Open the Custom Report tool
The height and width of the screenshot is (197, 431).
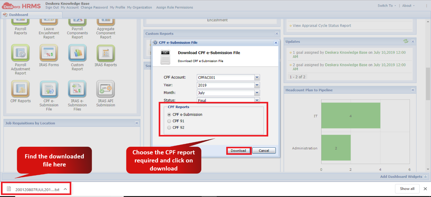click(77, 53)
